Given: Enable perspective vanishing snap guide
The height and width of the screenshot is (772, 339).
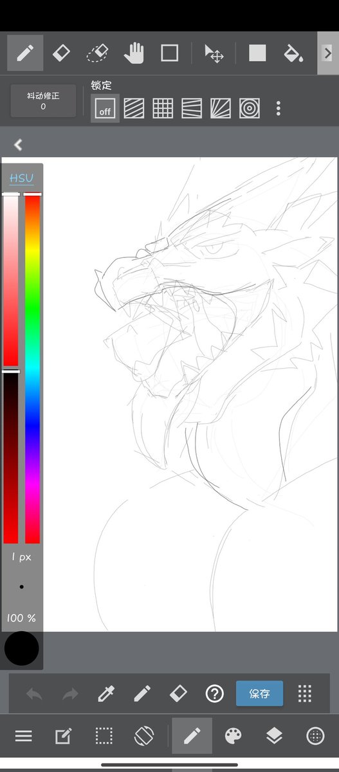Looking at the screenshot, I should tap(192, 108).
